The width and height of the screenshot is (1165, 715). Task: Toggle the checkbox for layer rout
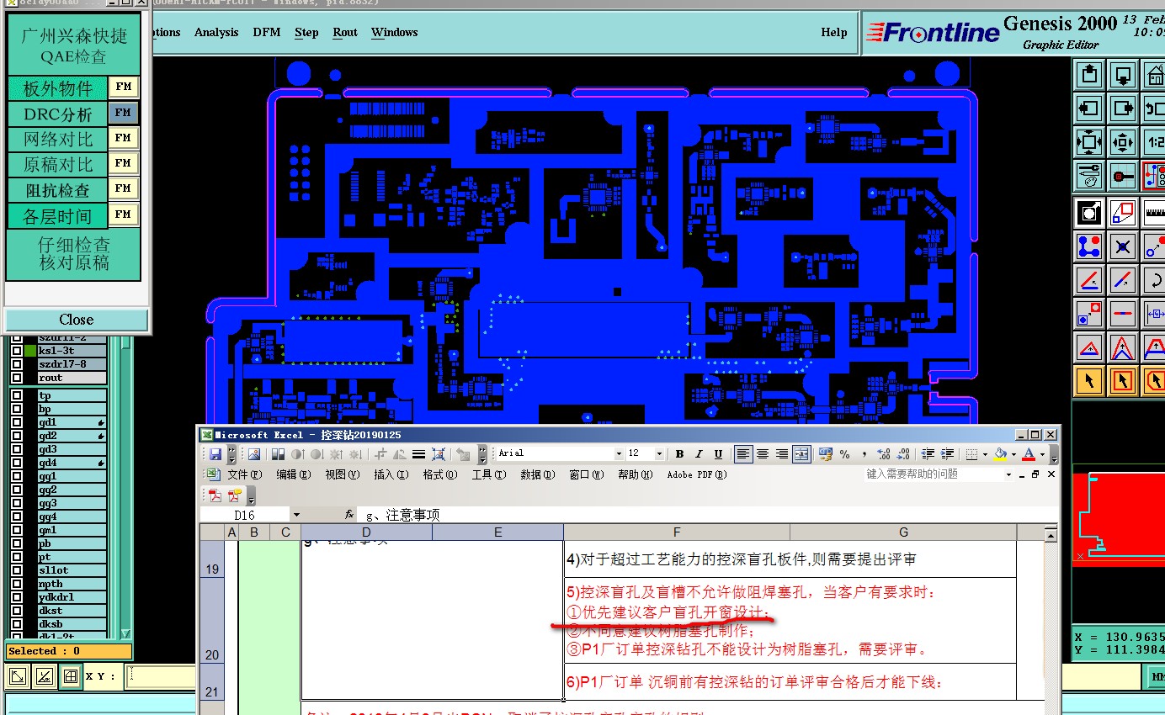(x=17, y=378)
